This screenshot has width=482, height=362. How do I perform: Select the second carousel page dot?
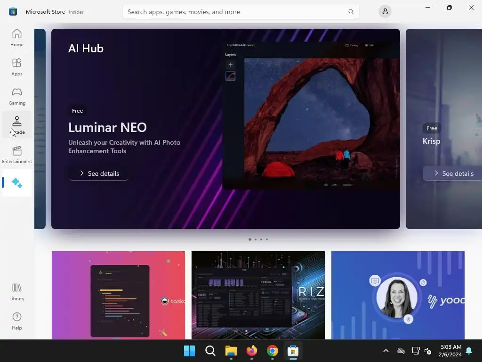[256, 239]
